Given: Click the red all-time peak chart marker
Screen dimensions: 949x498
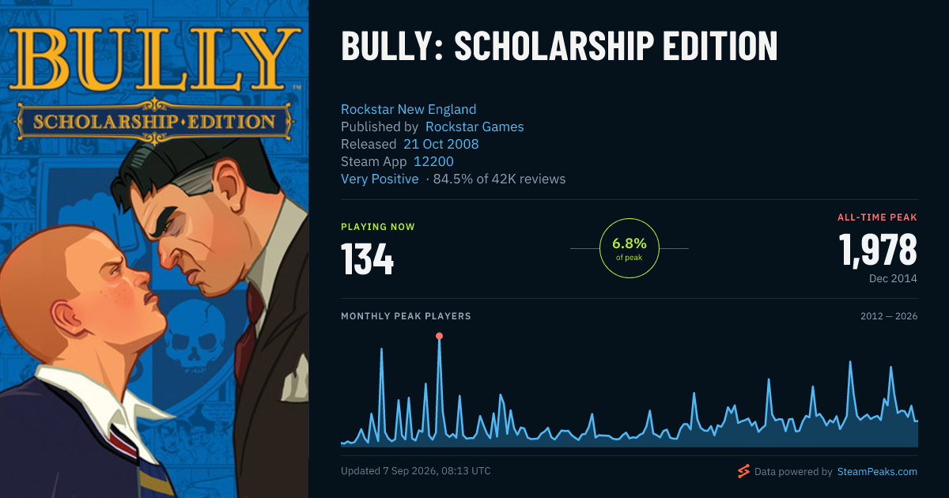Looking at the screenshot, I should click(439, 336).
